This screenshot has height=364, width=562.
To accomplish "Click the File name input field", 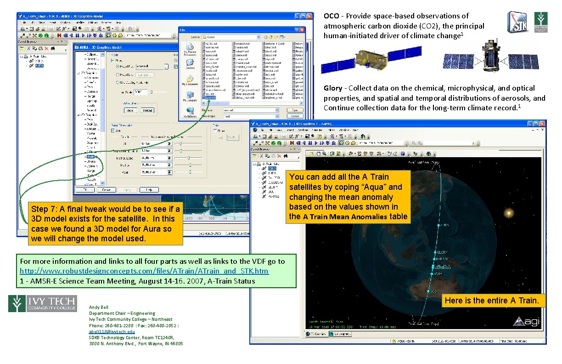I will (x=251, y=110).
